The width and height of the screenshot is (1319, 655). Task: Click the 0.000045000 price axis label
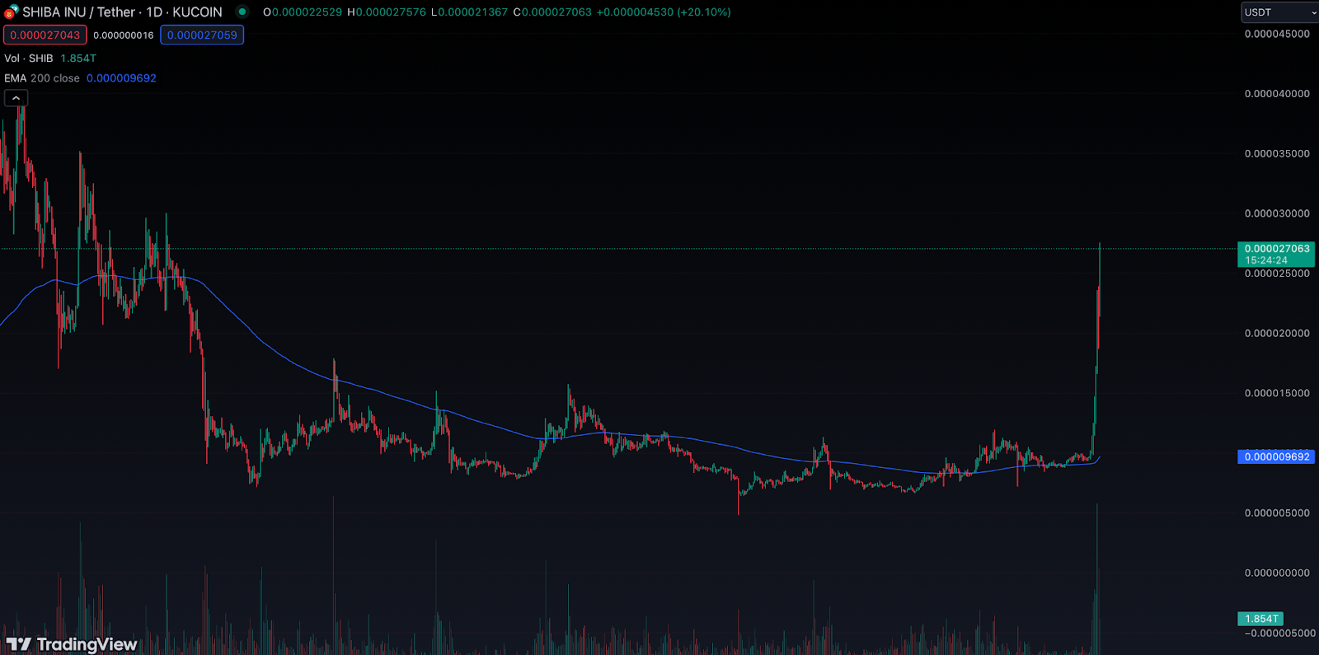pos(1277,34)
